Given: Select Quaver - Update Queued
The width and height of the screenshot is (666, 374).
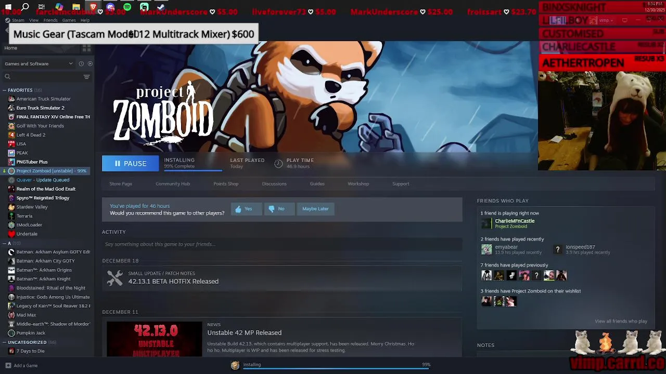Looking at the screenshot, I should coord(43,180).
